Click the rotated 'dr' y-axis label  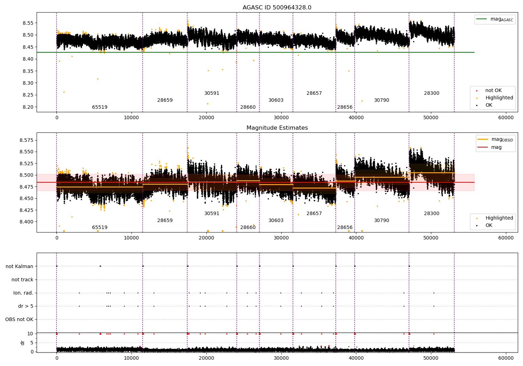tap(23, 343)
